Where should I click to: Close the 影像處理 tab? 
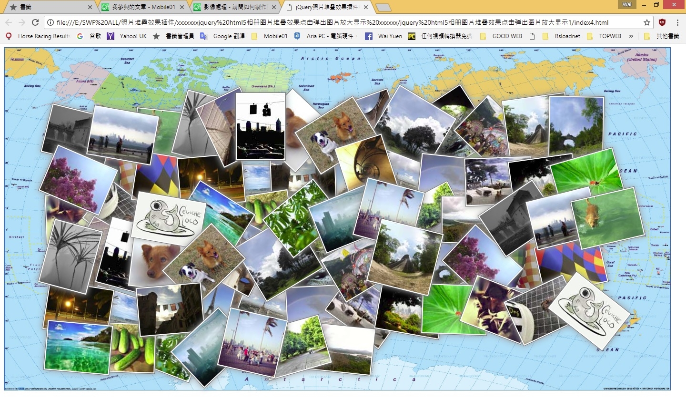coord(273,7)
